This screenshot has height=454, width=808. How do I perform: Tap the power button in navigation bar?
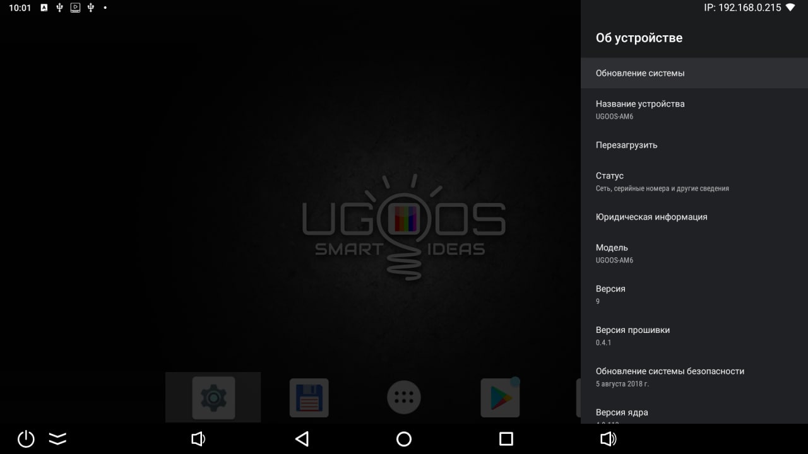(x=26, y=439)
